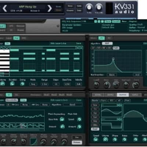This screenshot has width=147, height=147.
Task: Select the highlighted Multi filter type button
Action: pyautogui.click(x=116, y=48)
